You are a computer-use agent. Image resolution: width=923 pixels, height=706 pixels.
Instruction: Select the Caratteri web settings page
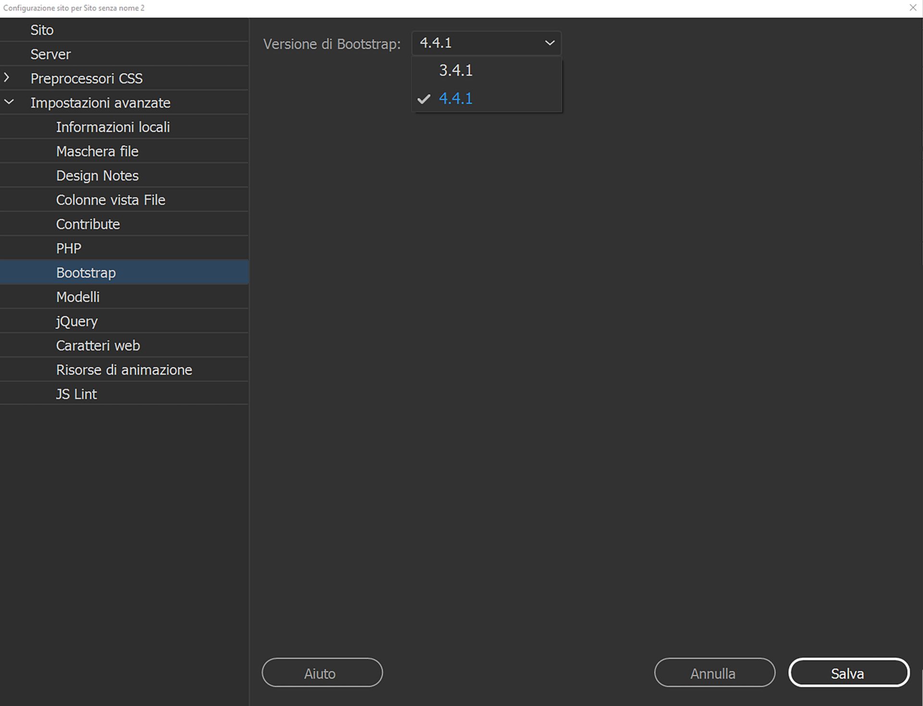(x=98, y=345)
